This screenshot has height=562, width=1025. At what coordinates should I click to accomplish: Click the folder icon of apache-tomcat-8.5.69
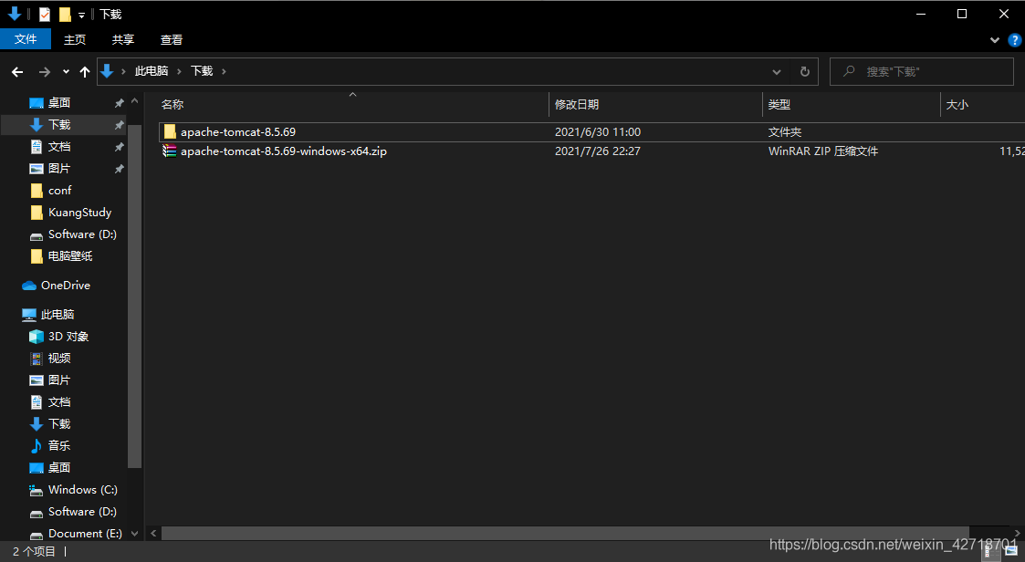click(170, 132)
